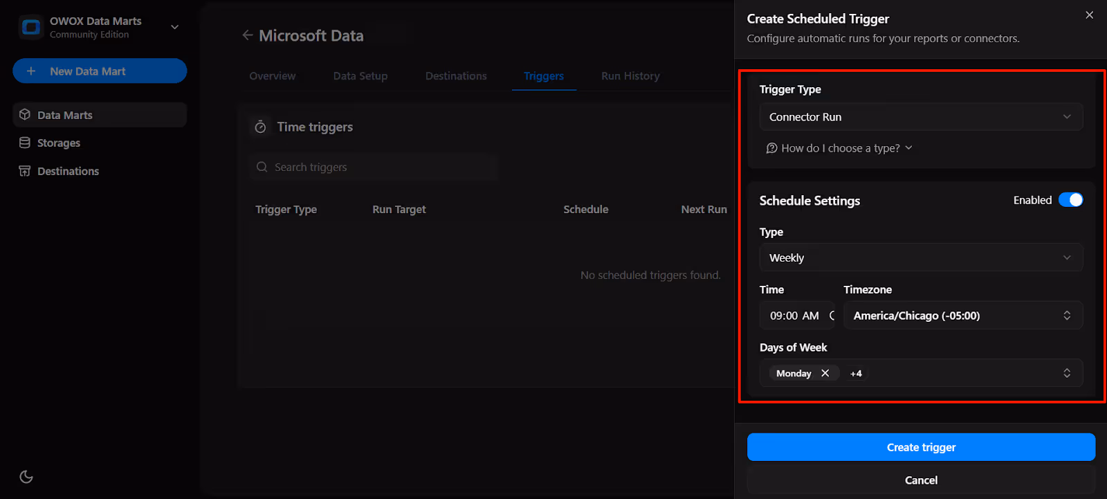This screenshot has width=1107, height=499.
Task: Remove the Monday day chip
Action: [825, 373]
